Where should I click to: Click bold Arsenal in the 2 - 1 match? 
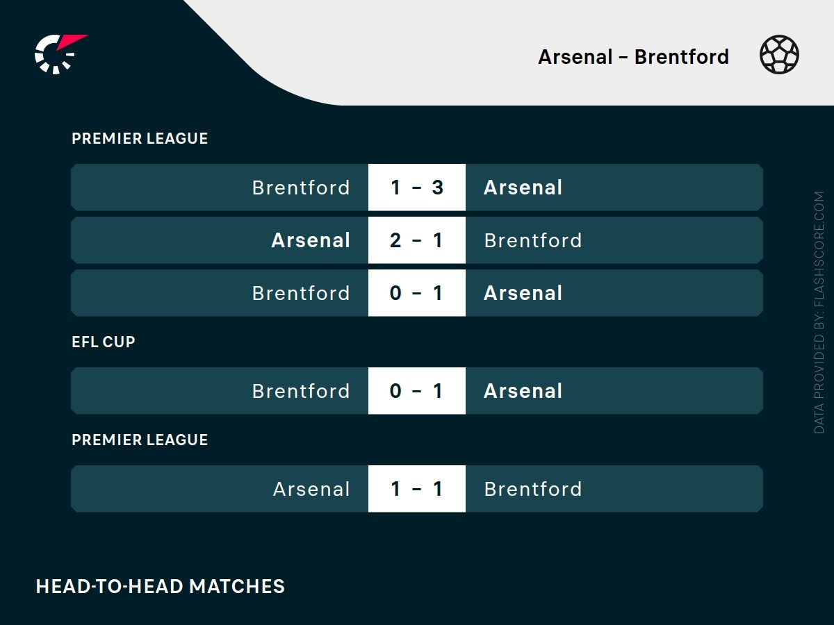click(x=311, y=240)
